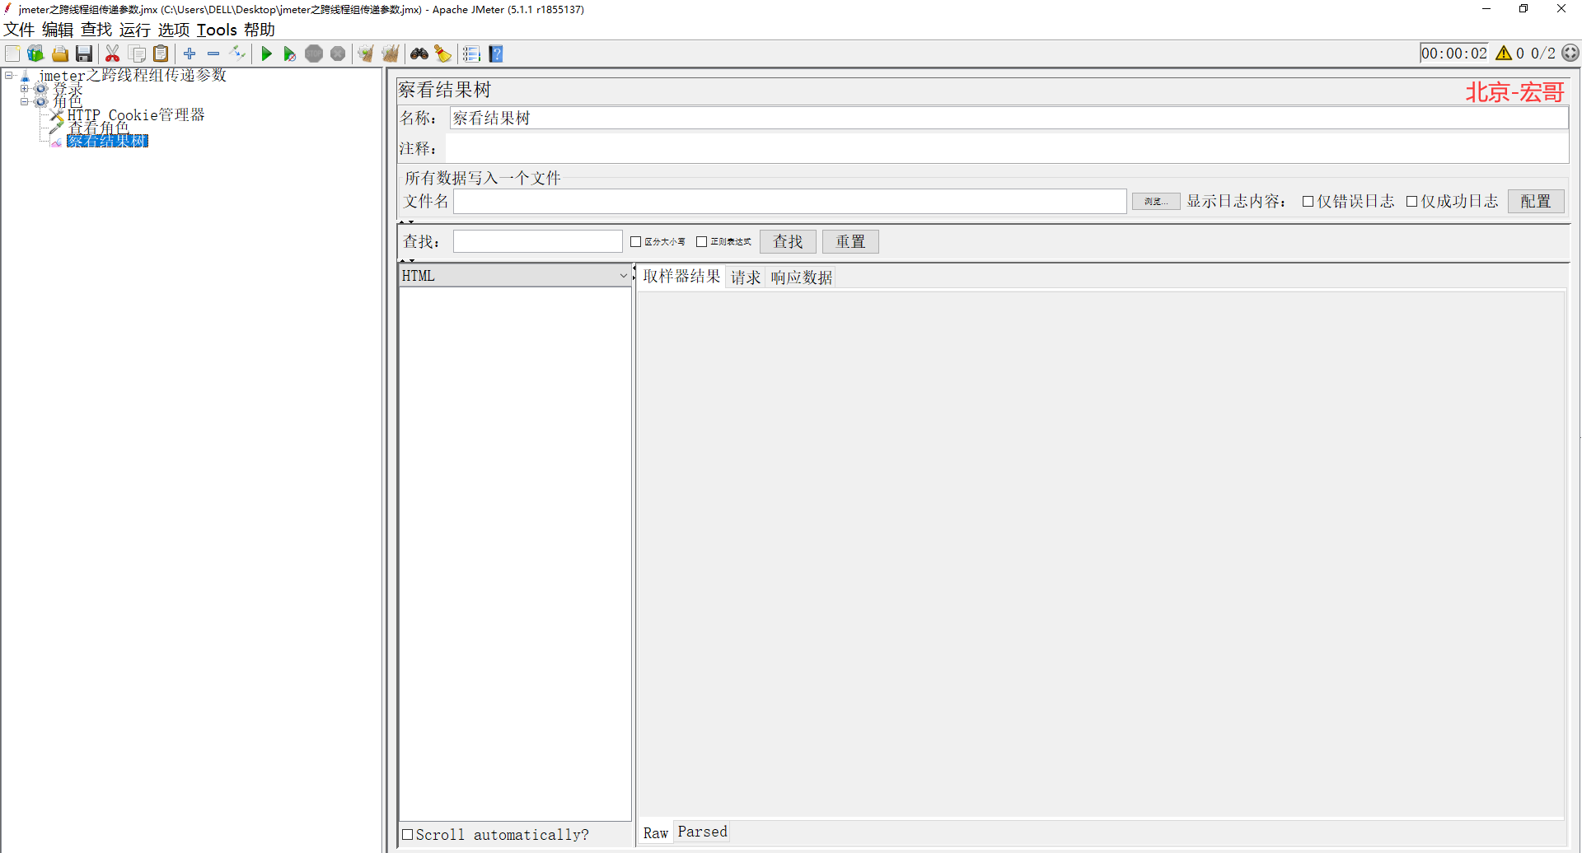
Task: Collapse the jmeter test plan root node
Action: click(x=9, y=76)
